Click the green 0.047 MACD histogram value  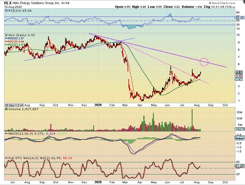click(x=62, y=134)
